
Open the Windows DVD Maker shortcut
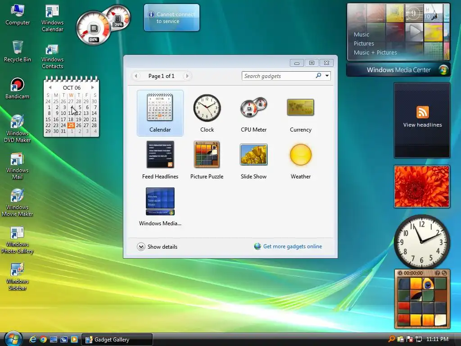(18, 128)
